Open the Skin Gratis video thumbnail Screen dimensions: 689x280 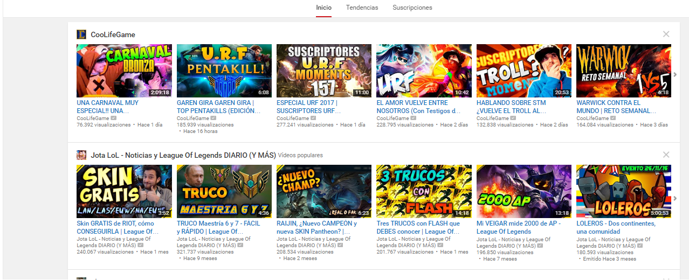(x=124, y=191)
